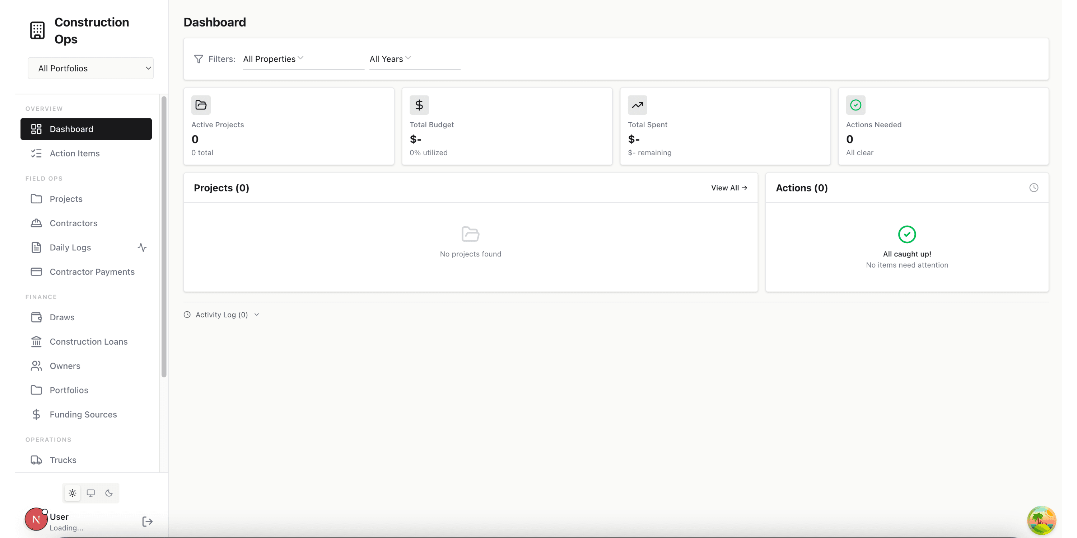Click the Total Spent trending-up icon
The height and width of the screenshot is (538, 1077).
(638, 105)
